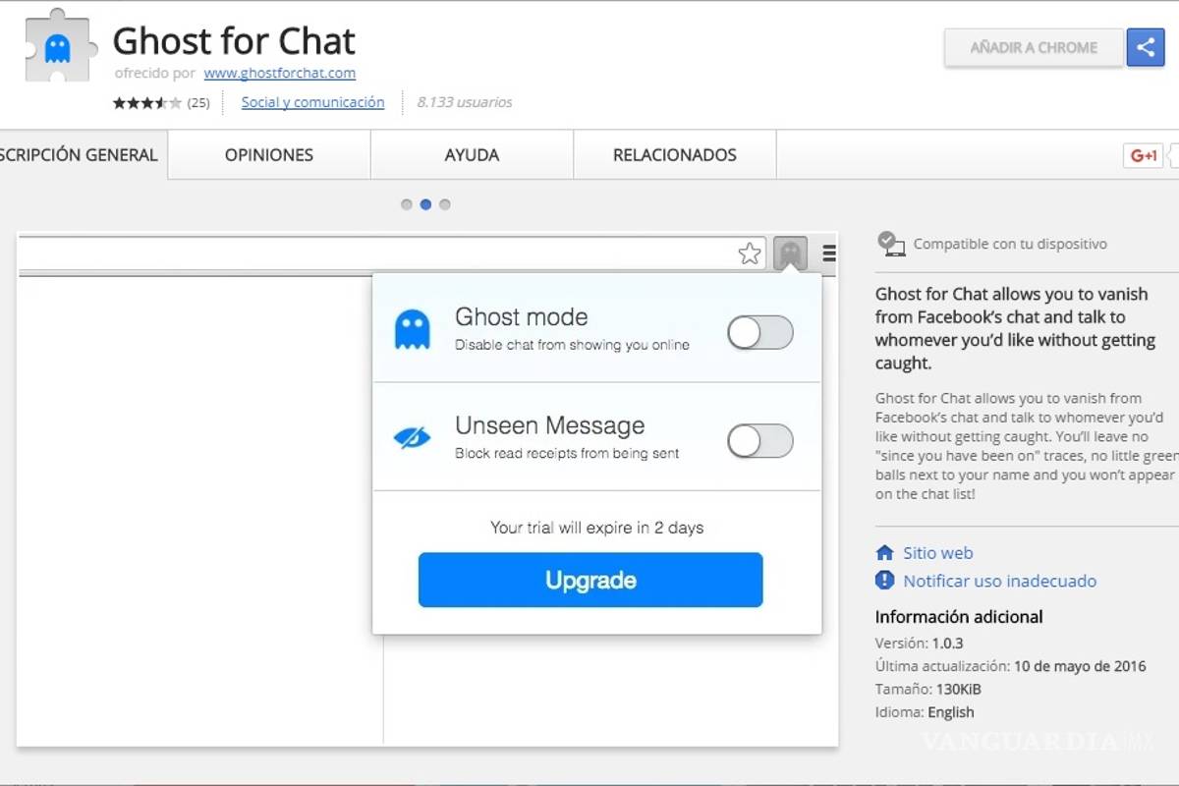Click the Compatible con tu dispositivo checkmark icon
The height and width of the screenshot is (786, 1179).
click(890, 242)
